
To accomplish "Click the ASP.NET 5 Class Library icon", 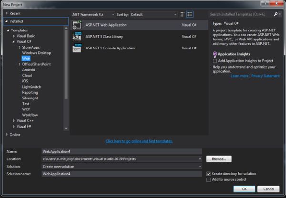I will [x=77, y=37].
